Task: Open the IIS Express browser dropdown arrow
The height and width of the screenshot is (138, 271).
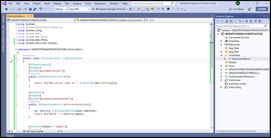Action: coord(127,9)
